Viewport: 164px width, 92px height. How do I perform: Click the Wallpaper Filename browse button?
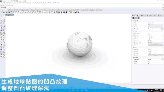tap(162, 60)
